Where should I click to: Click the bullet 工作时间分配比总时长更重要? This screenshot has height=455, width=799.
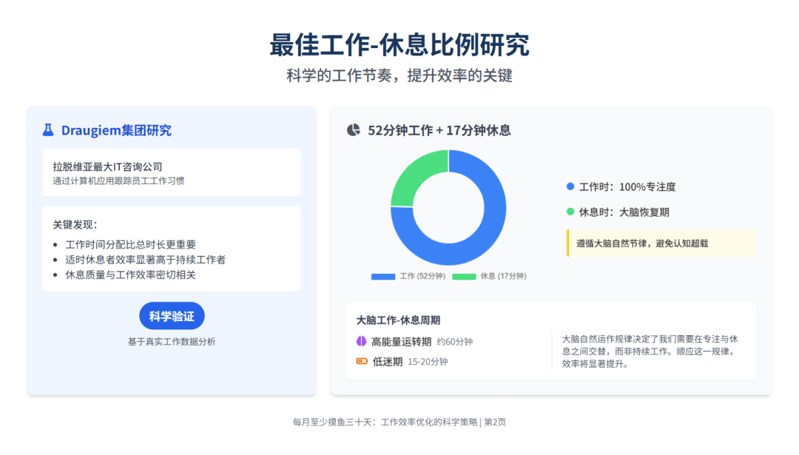[130, 245]
